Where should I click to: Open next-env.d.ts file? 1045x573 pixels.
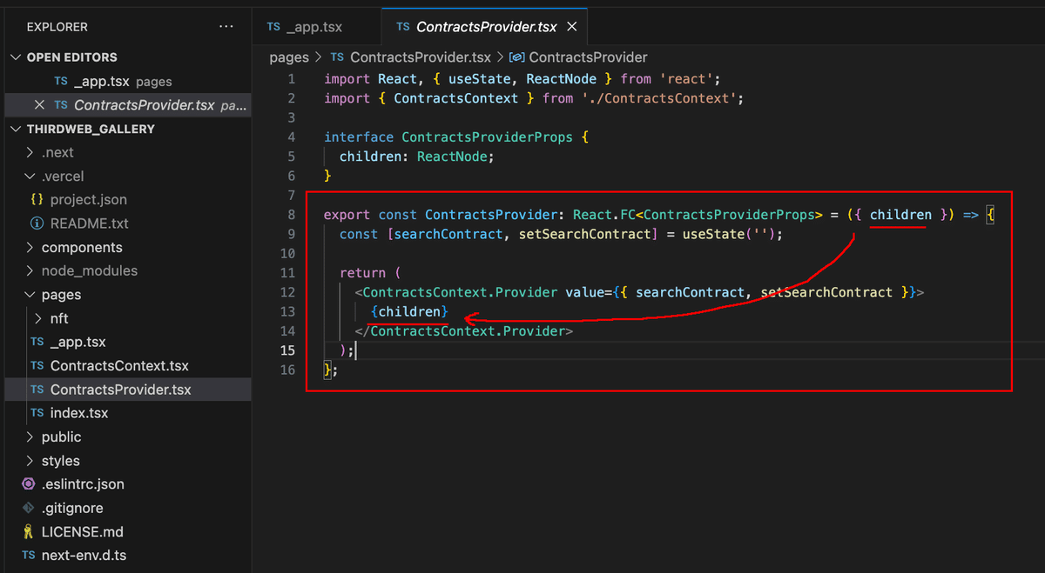84,556
